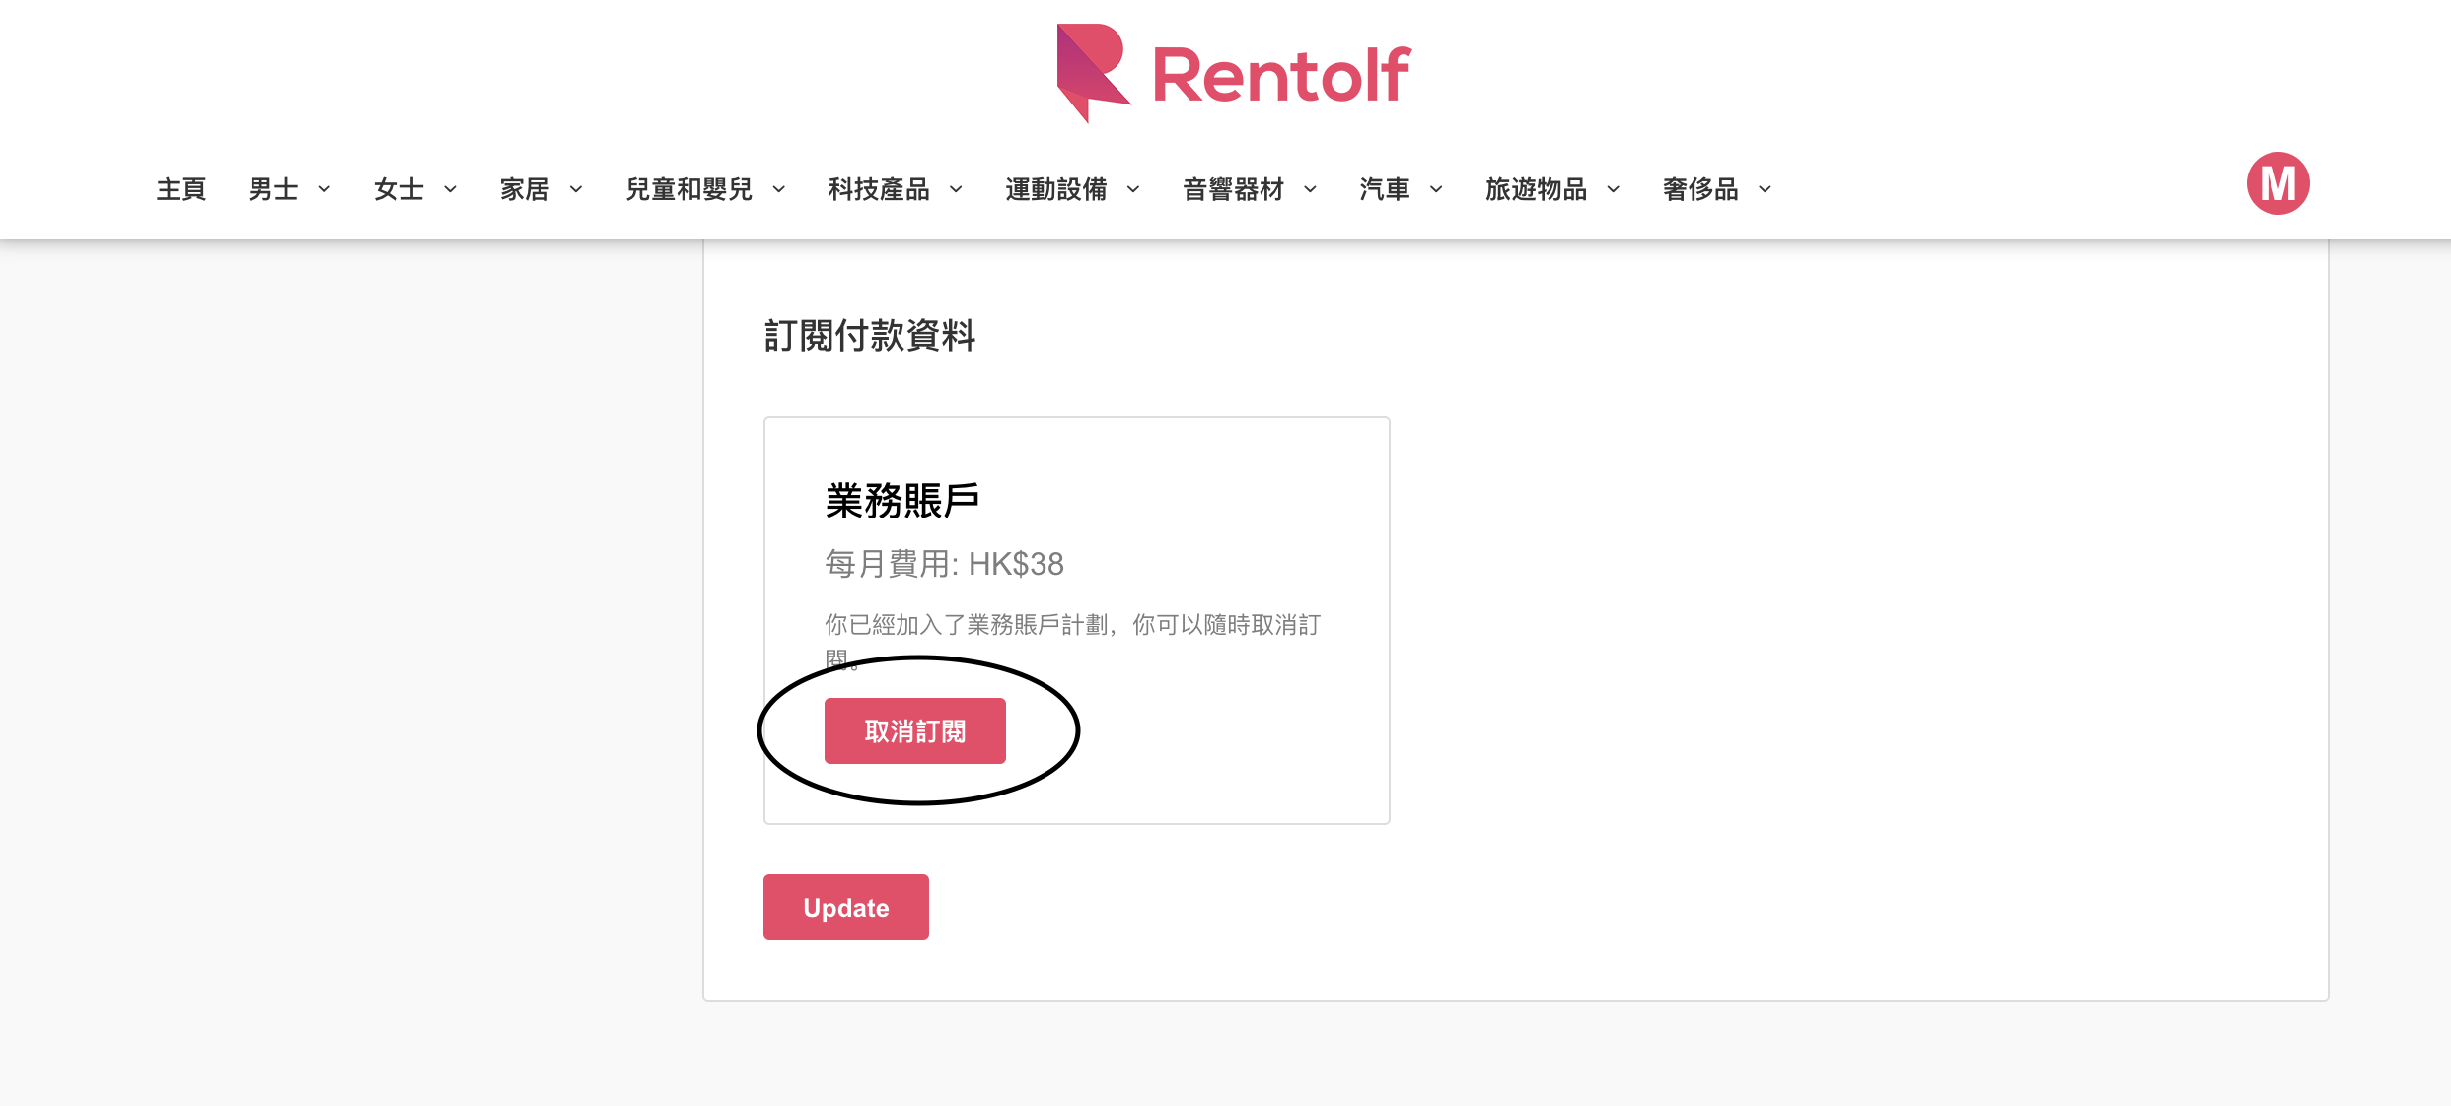
Task: Expand the 家居 dropdown chevron
Action: [x=576, y=189]
